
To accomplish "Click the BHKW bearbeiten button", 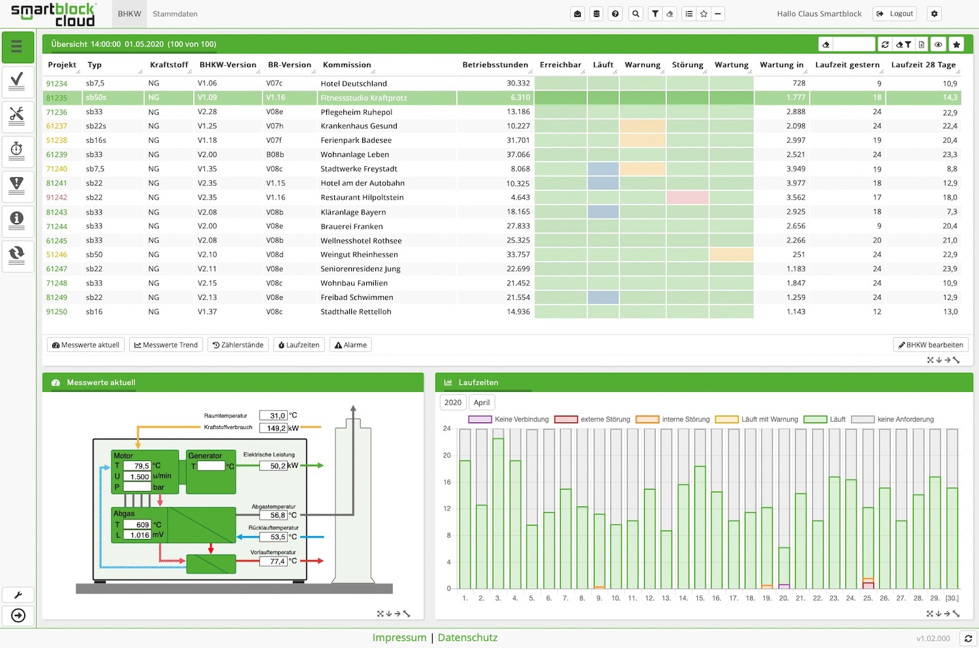I will 930,345.
